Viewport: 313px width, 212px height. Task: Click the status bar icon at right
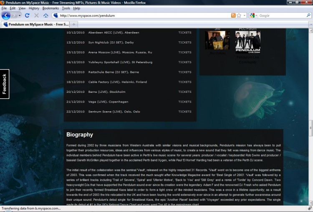click(310, 208)
